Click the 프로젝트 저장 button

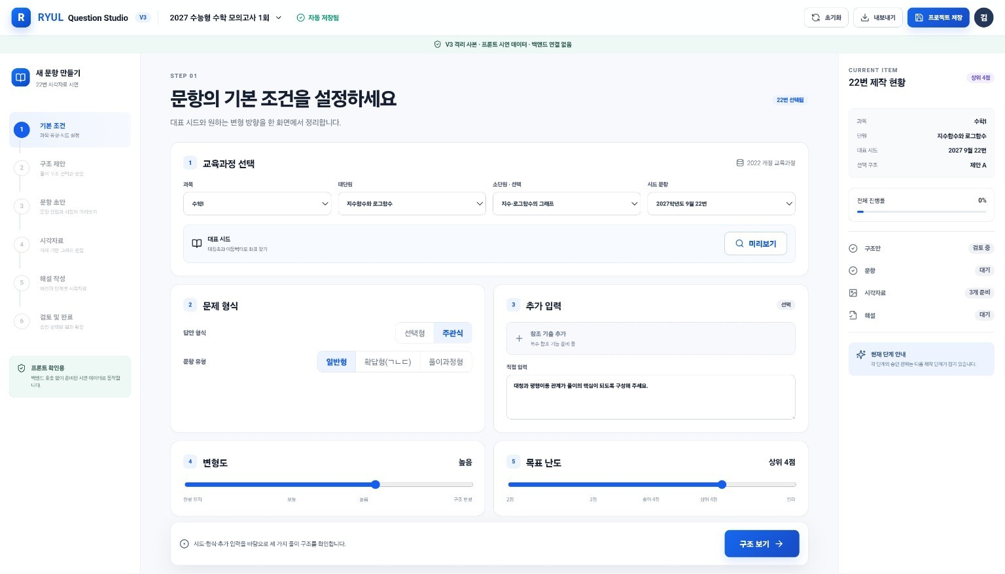pyautogui.click(x=938, y=18)
